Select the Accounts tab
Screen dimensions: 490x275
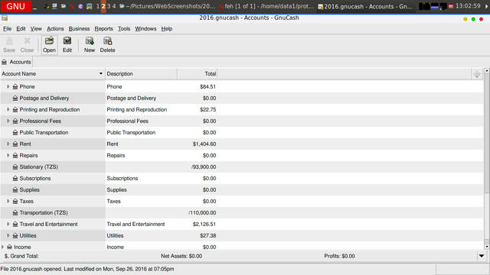17,62
